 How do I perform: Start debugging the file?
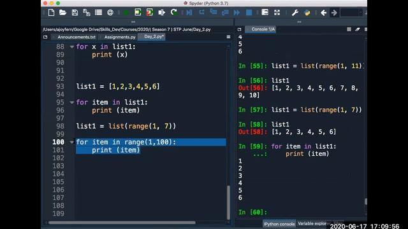pos(189,13)
